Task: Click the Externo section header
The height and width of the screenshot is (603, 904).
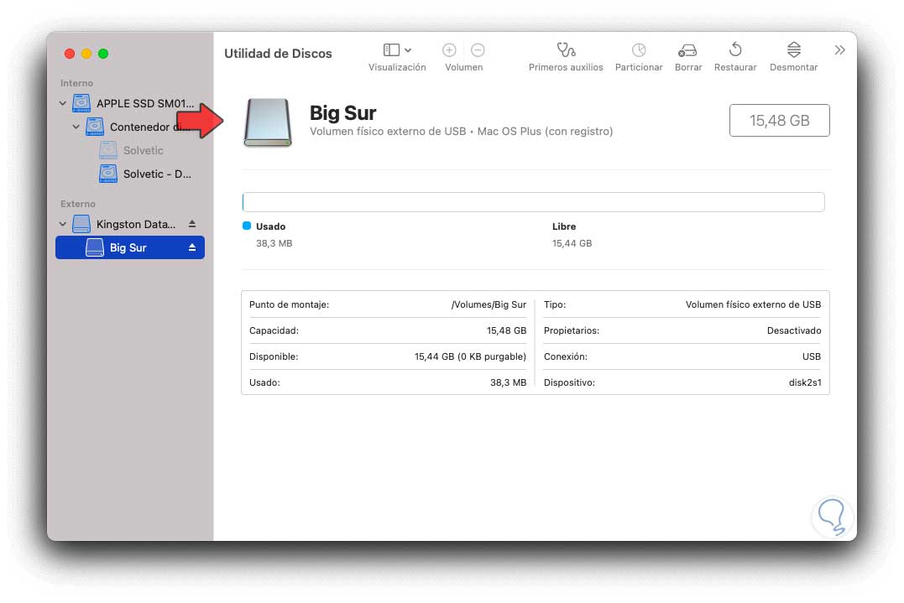Action: 78,204
